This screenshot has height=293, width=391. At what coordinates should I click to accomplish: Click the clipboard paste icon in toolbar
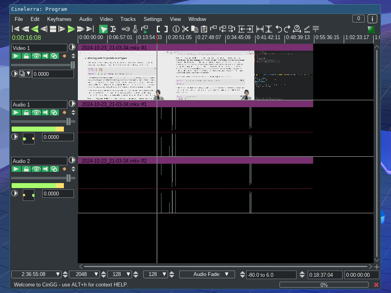point(204,29)
